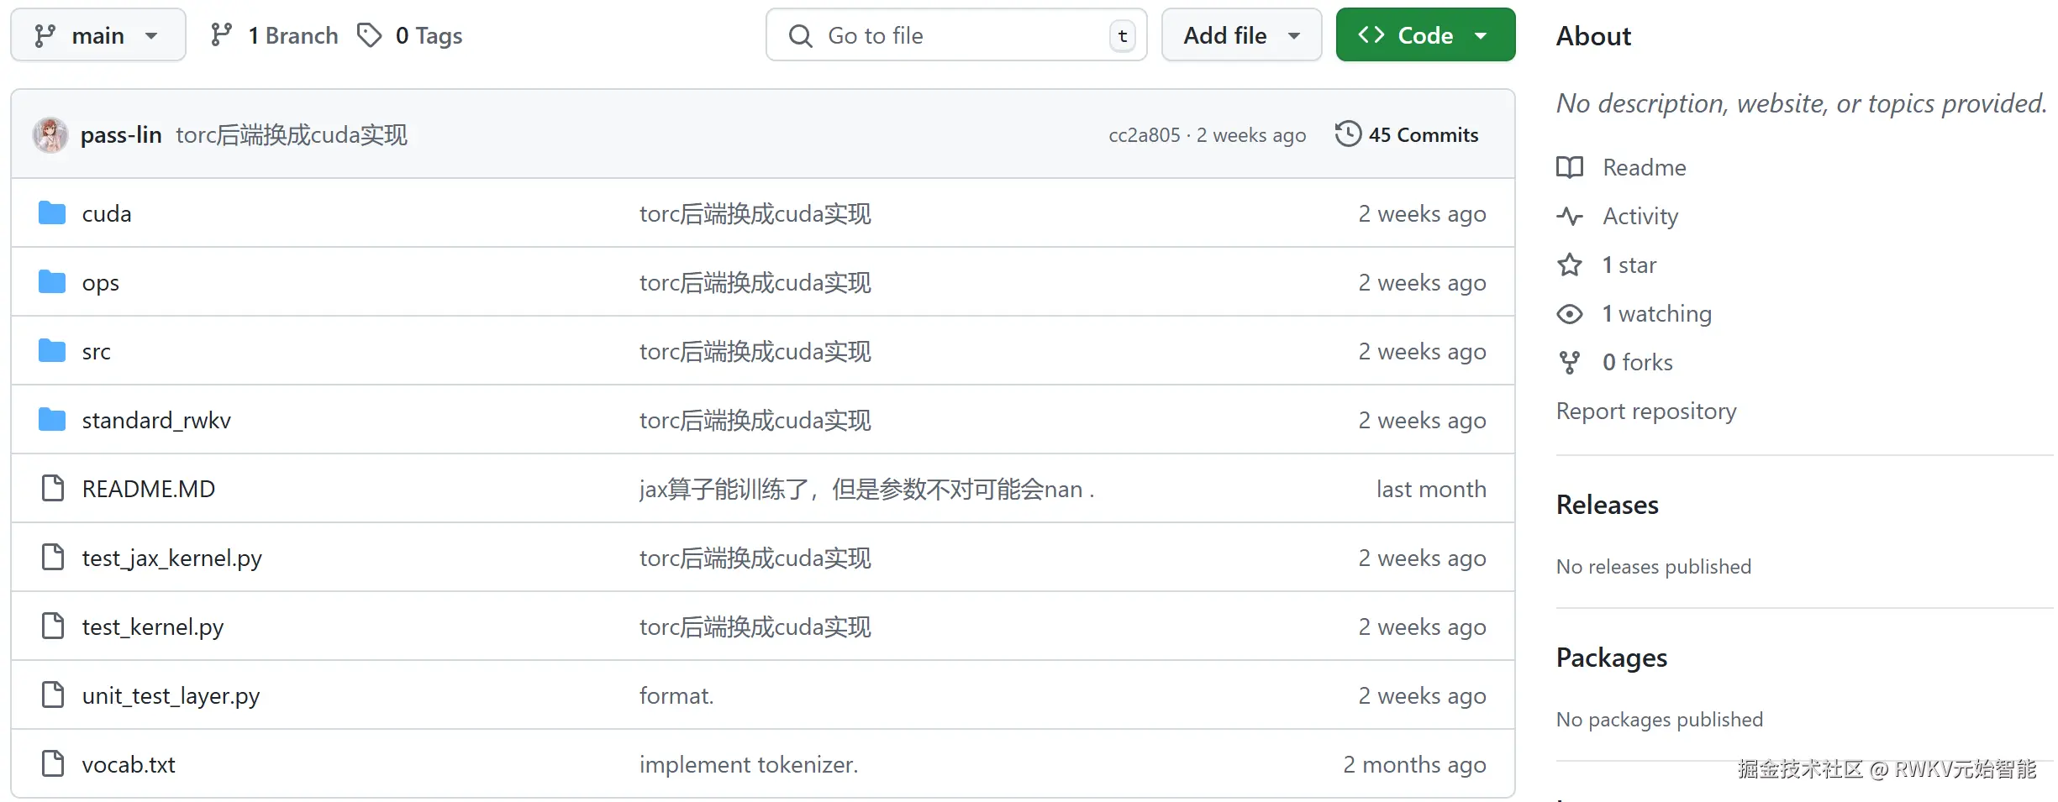The width and height of the screenshot is (2058, 802).
Task: Open the Releases section heading
Action: pyautogui.click(x=1607, y=505)
